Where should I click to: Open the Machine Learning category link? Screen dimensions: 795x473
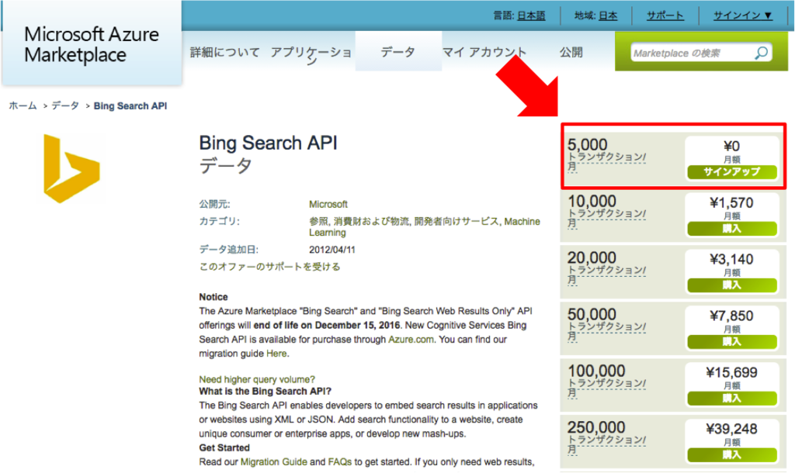(x=425, y=227)
